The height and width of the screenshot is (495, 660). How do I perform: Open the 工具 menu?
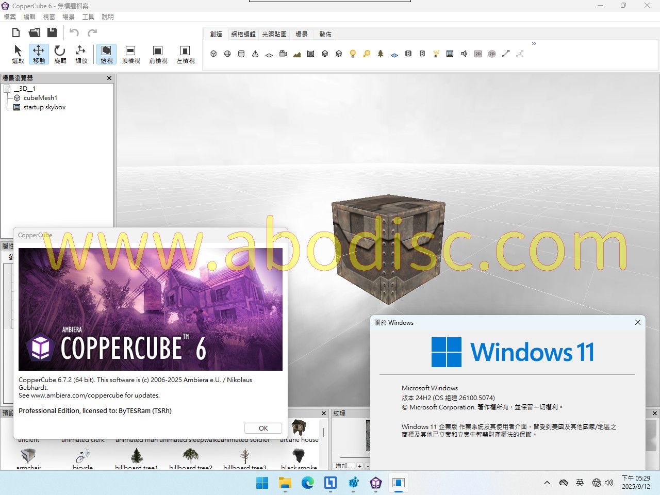(88, 16)
